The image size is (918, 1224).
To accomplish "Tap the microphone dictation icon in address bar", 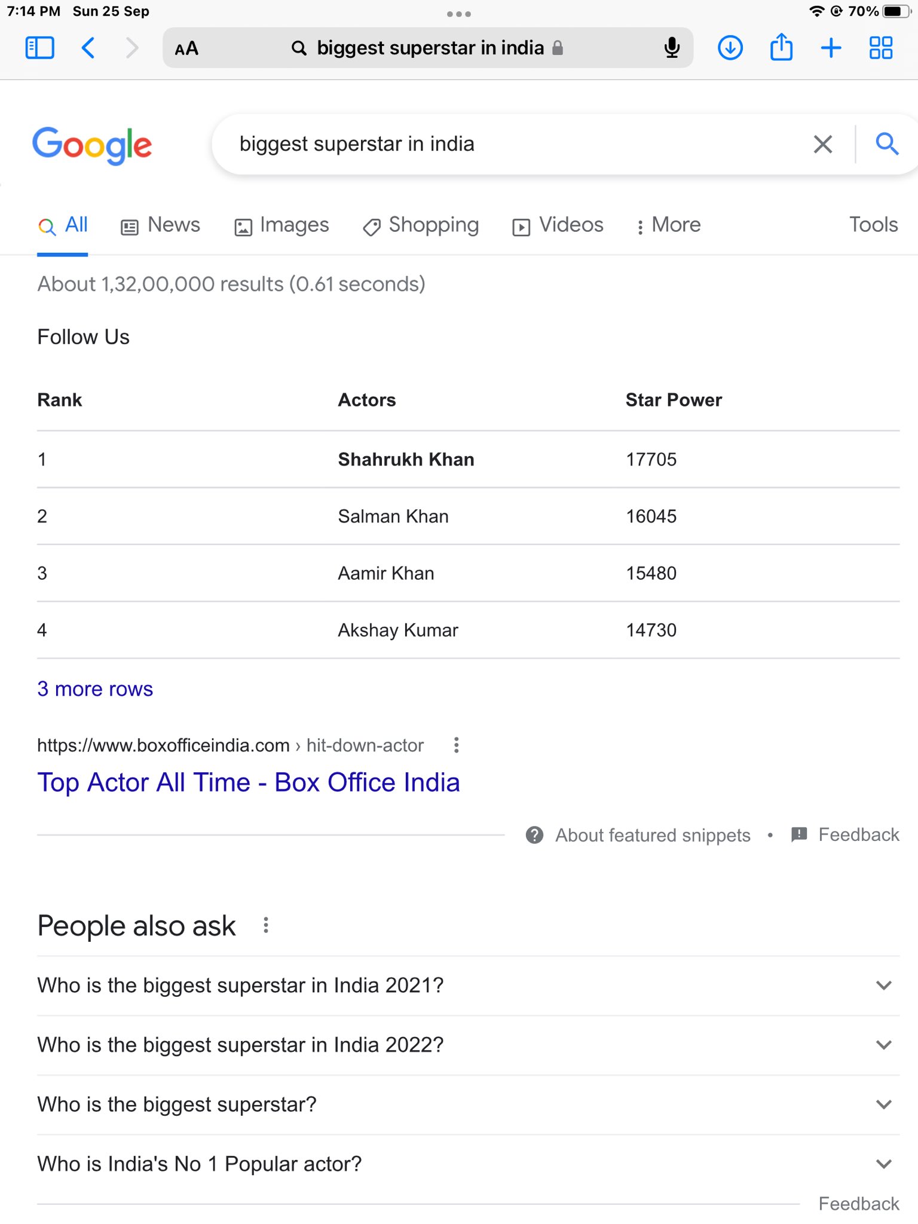I will click(672, 48).
